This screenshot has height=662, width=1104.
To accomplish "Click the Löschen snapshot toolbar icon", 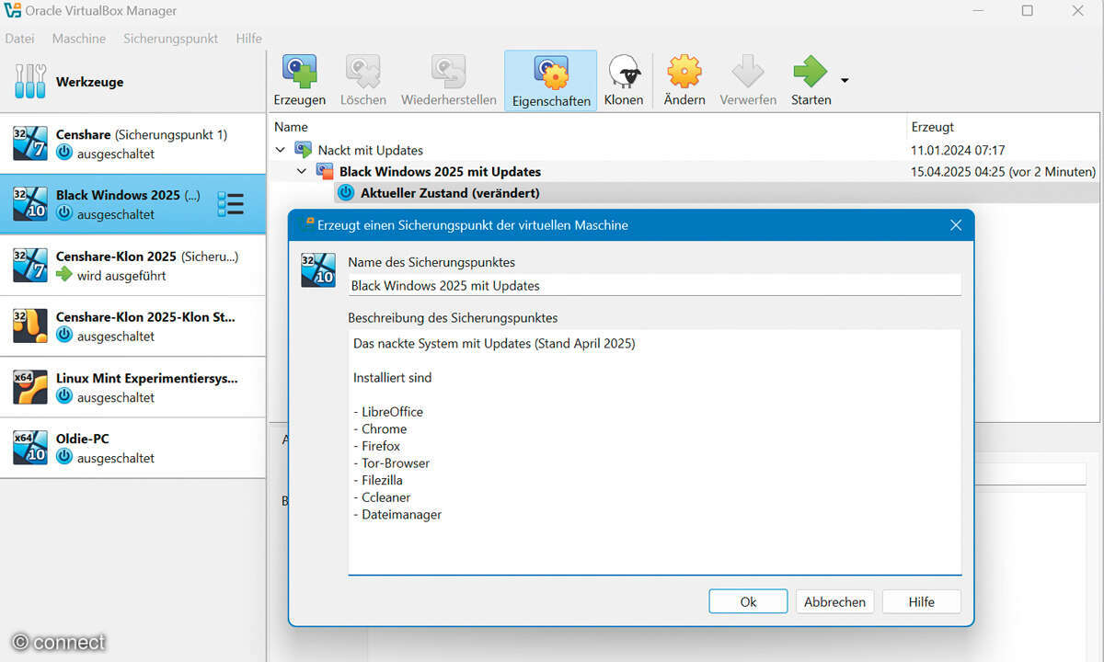I will tap(362, 72).
